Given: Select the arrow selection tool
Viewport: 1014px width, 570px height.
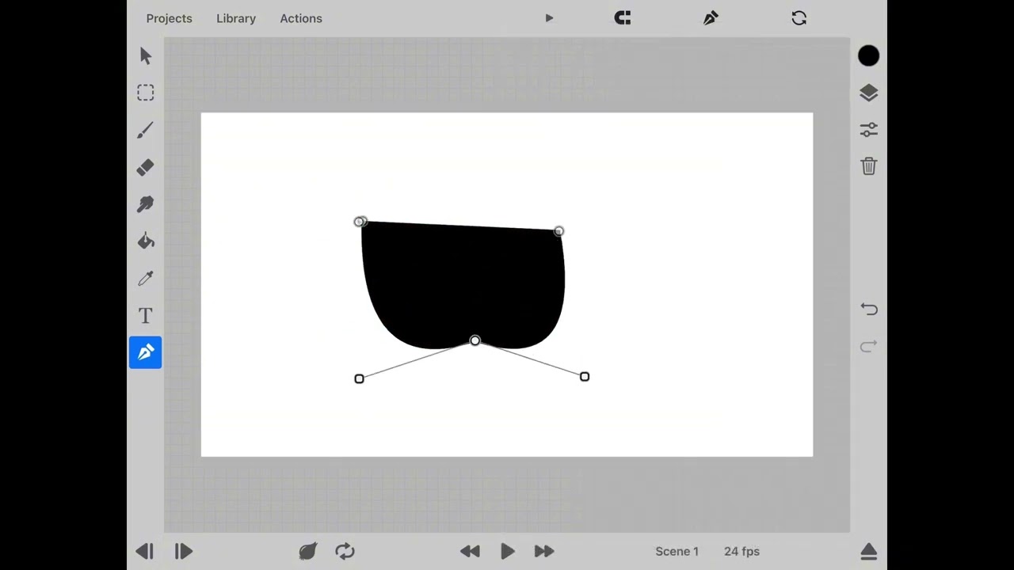Looking at the screenshot, I should (x=146, y=55).
